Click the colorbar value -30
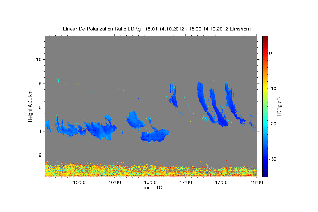This screenshot has width=318, height=212. point(273,159)
